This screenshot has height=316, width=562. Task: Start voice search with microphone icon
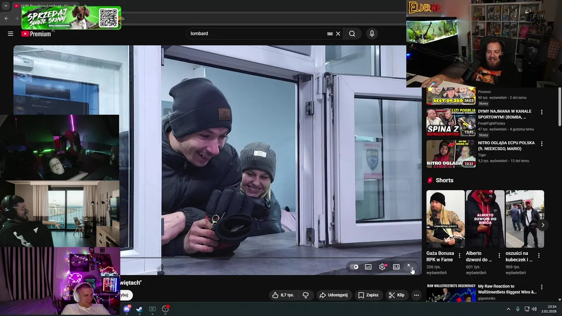[x=372, y=34]
